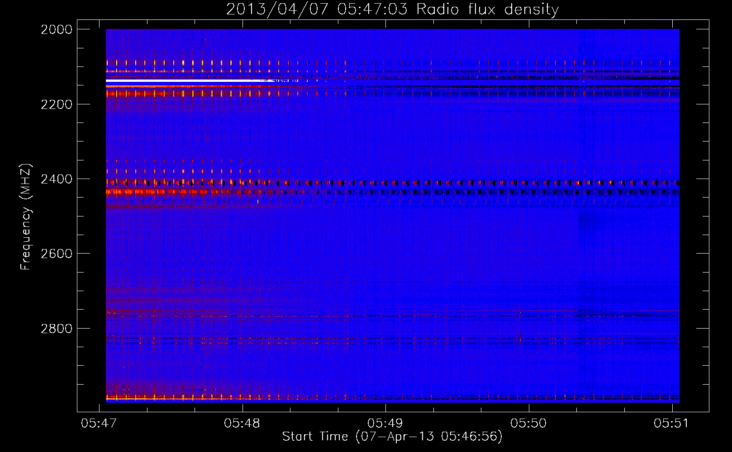Screen dimensions: 732x452
Task: Click the plot title '2013/04/07 05:47:03 Radio flux density'
Action: (x=392, y=9)
